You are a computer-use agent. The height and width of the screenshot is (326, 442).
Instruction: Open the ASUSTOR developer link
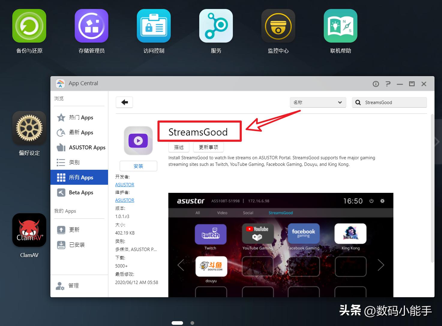[x=125, y=184]
